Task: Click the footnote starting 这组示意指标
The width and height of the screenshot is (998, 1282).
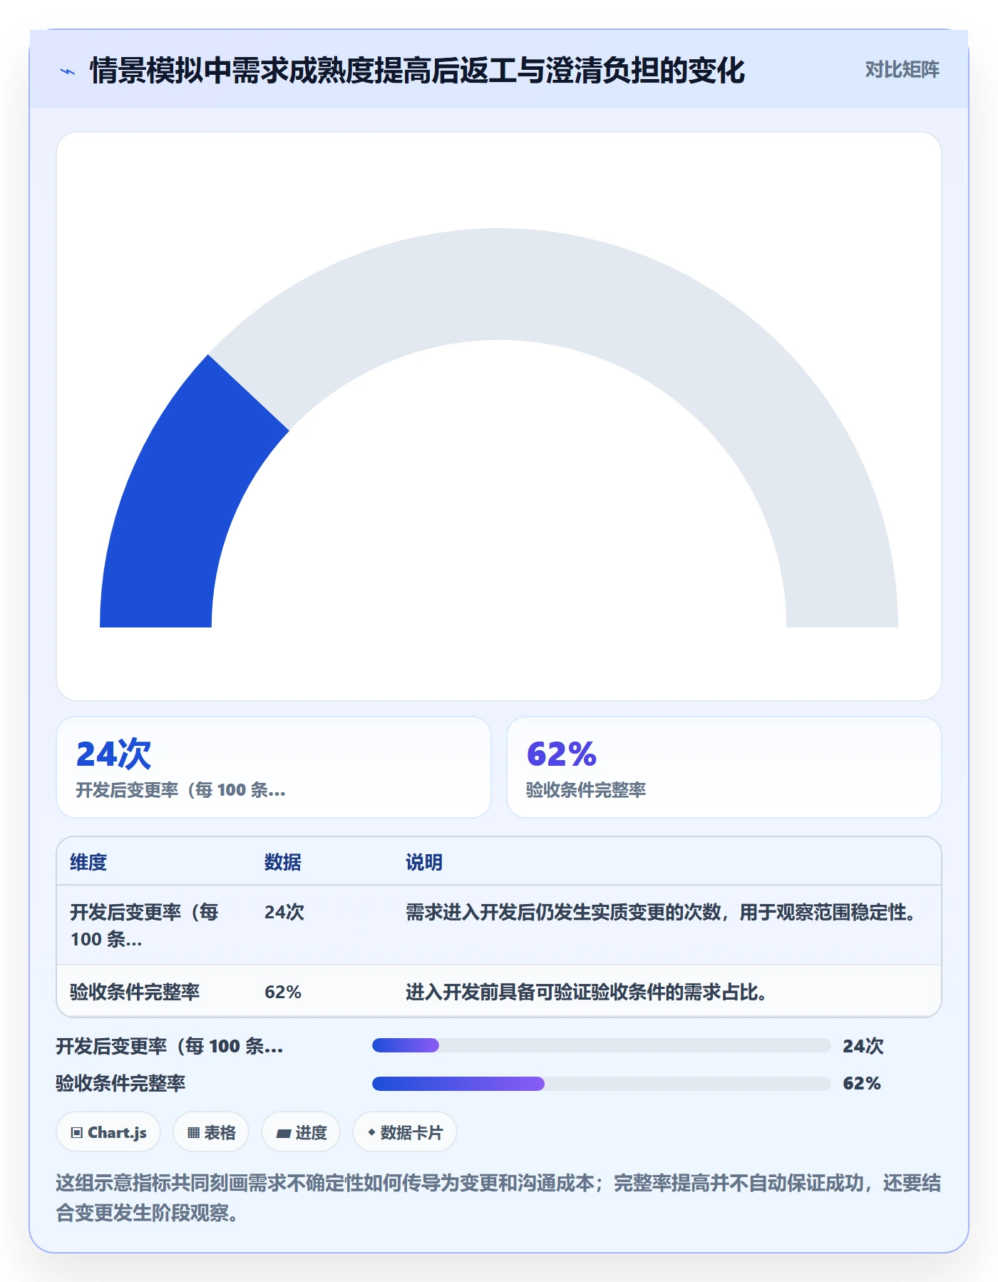Action: (x=498, y=1198)
